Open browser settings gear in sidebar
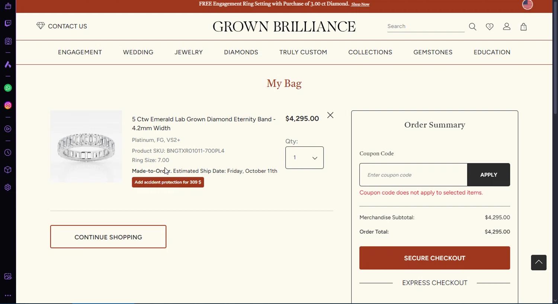Screen dimensions: 558x304 point(8,187)
